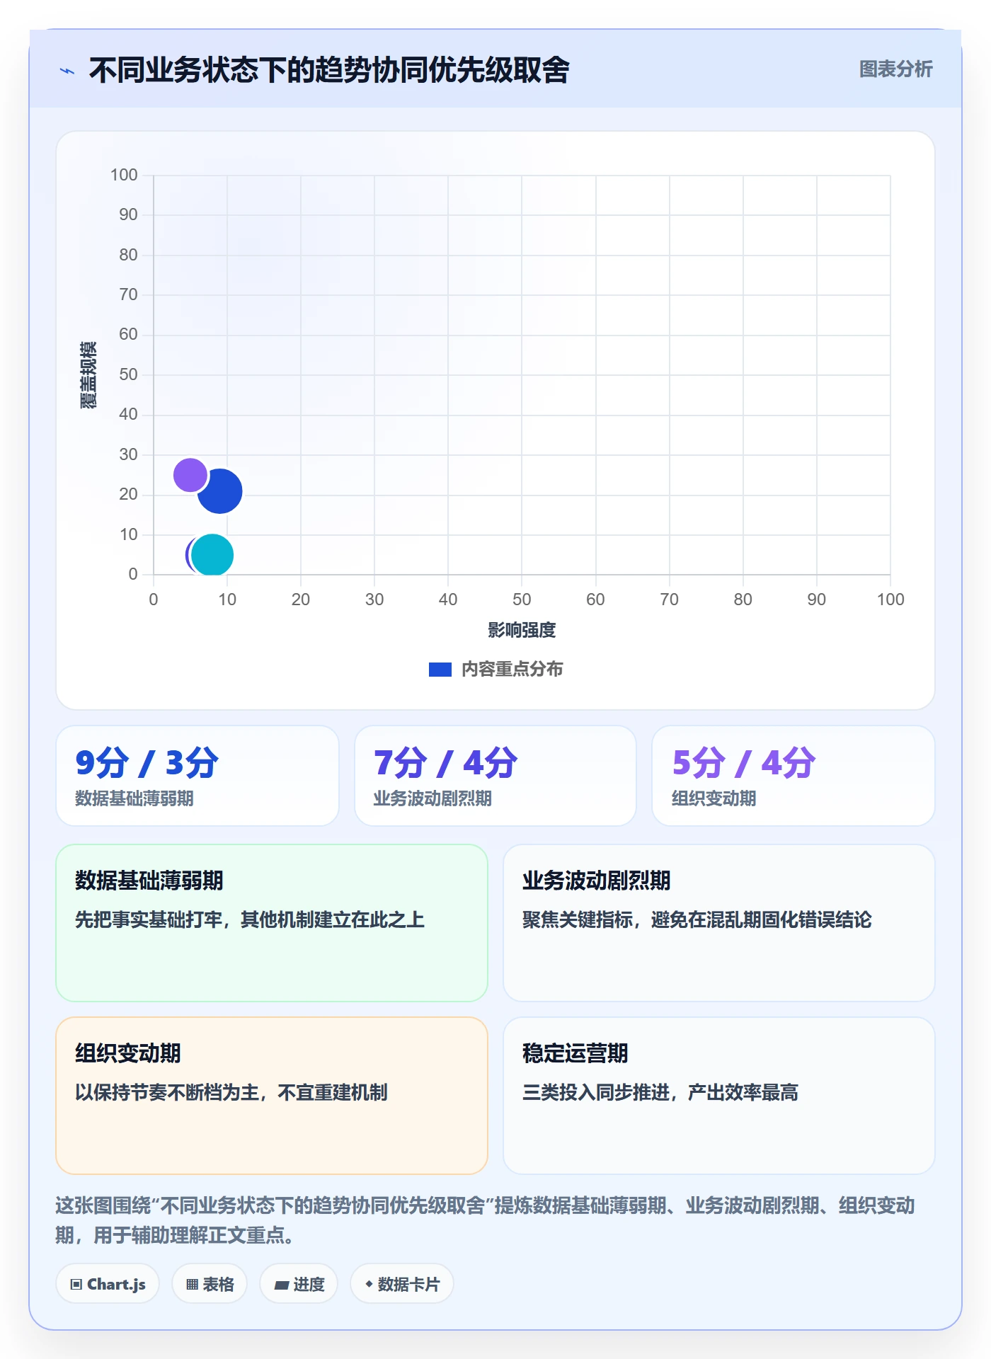The width and height of the screenshot is (991, 1359).
Task: Click the 业务波动剧烈期 heading above 聚焦关键指标
Action: point(597,881)
